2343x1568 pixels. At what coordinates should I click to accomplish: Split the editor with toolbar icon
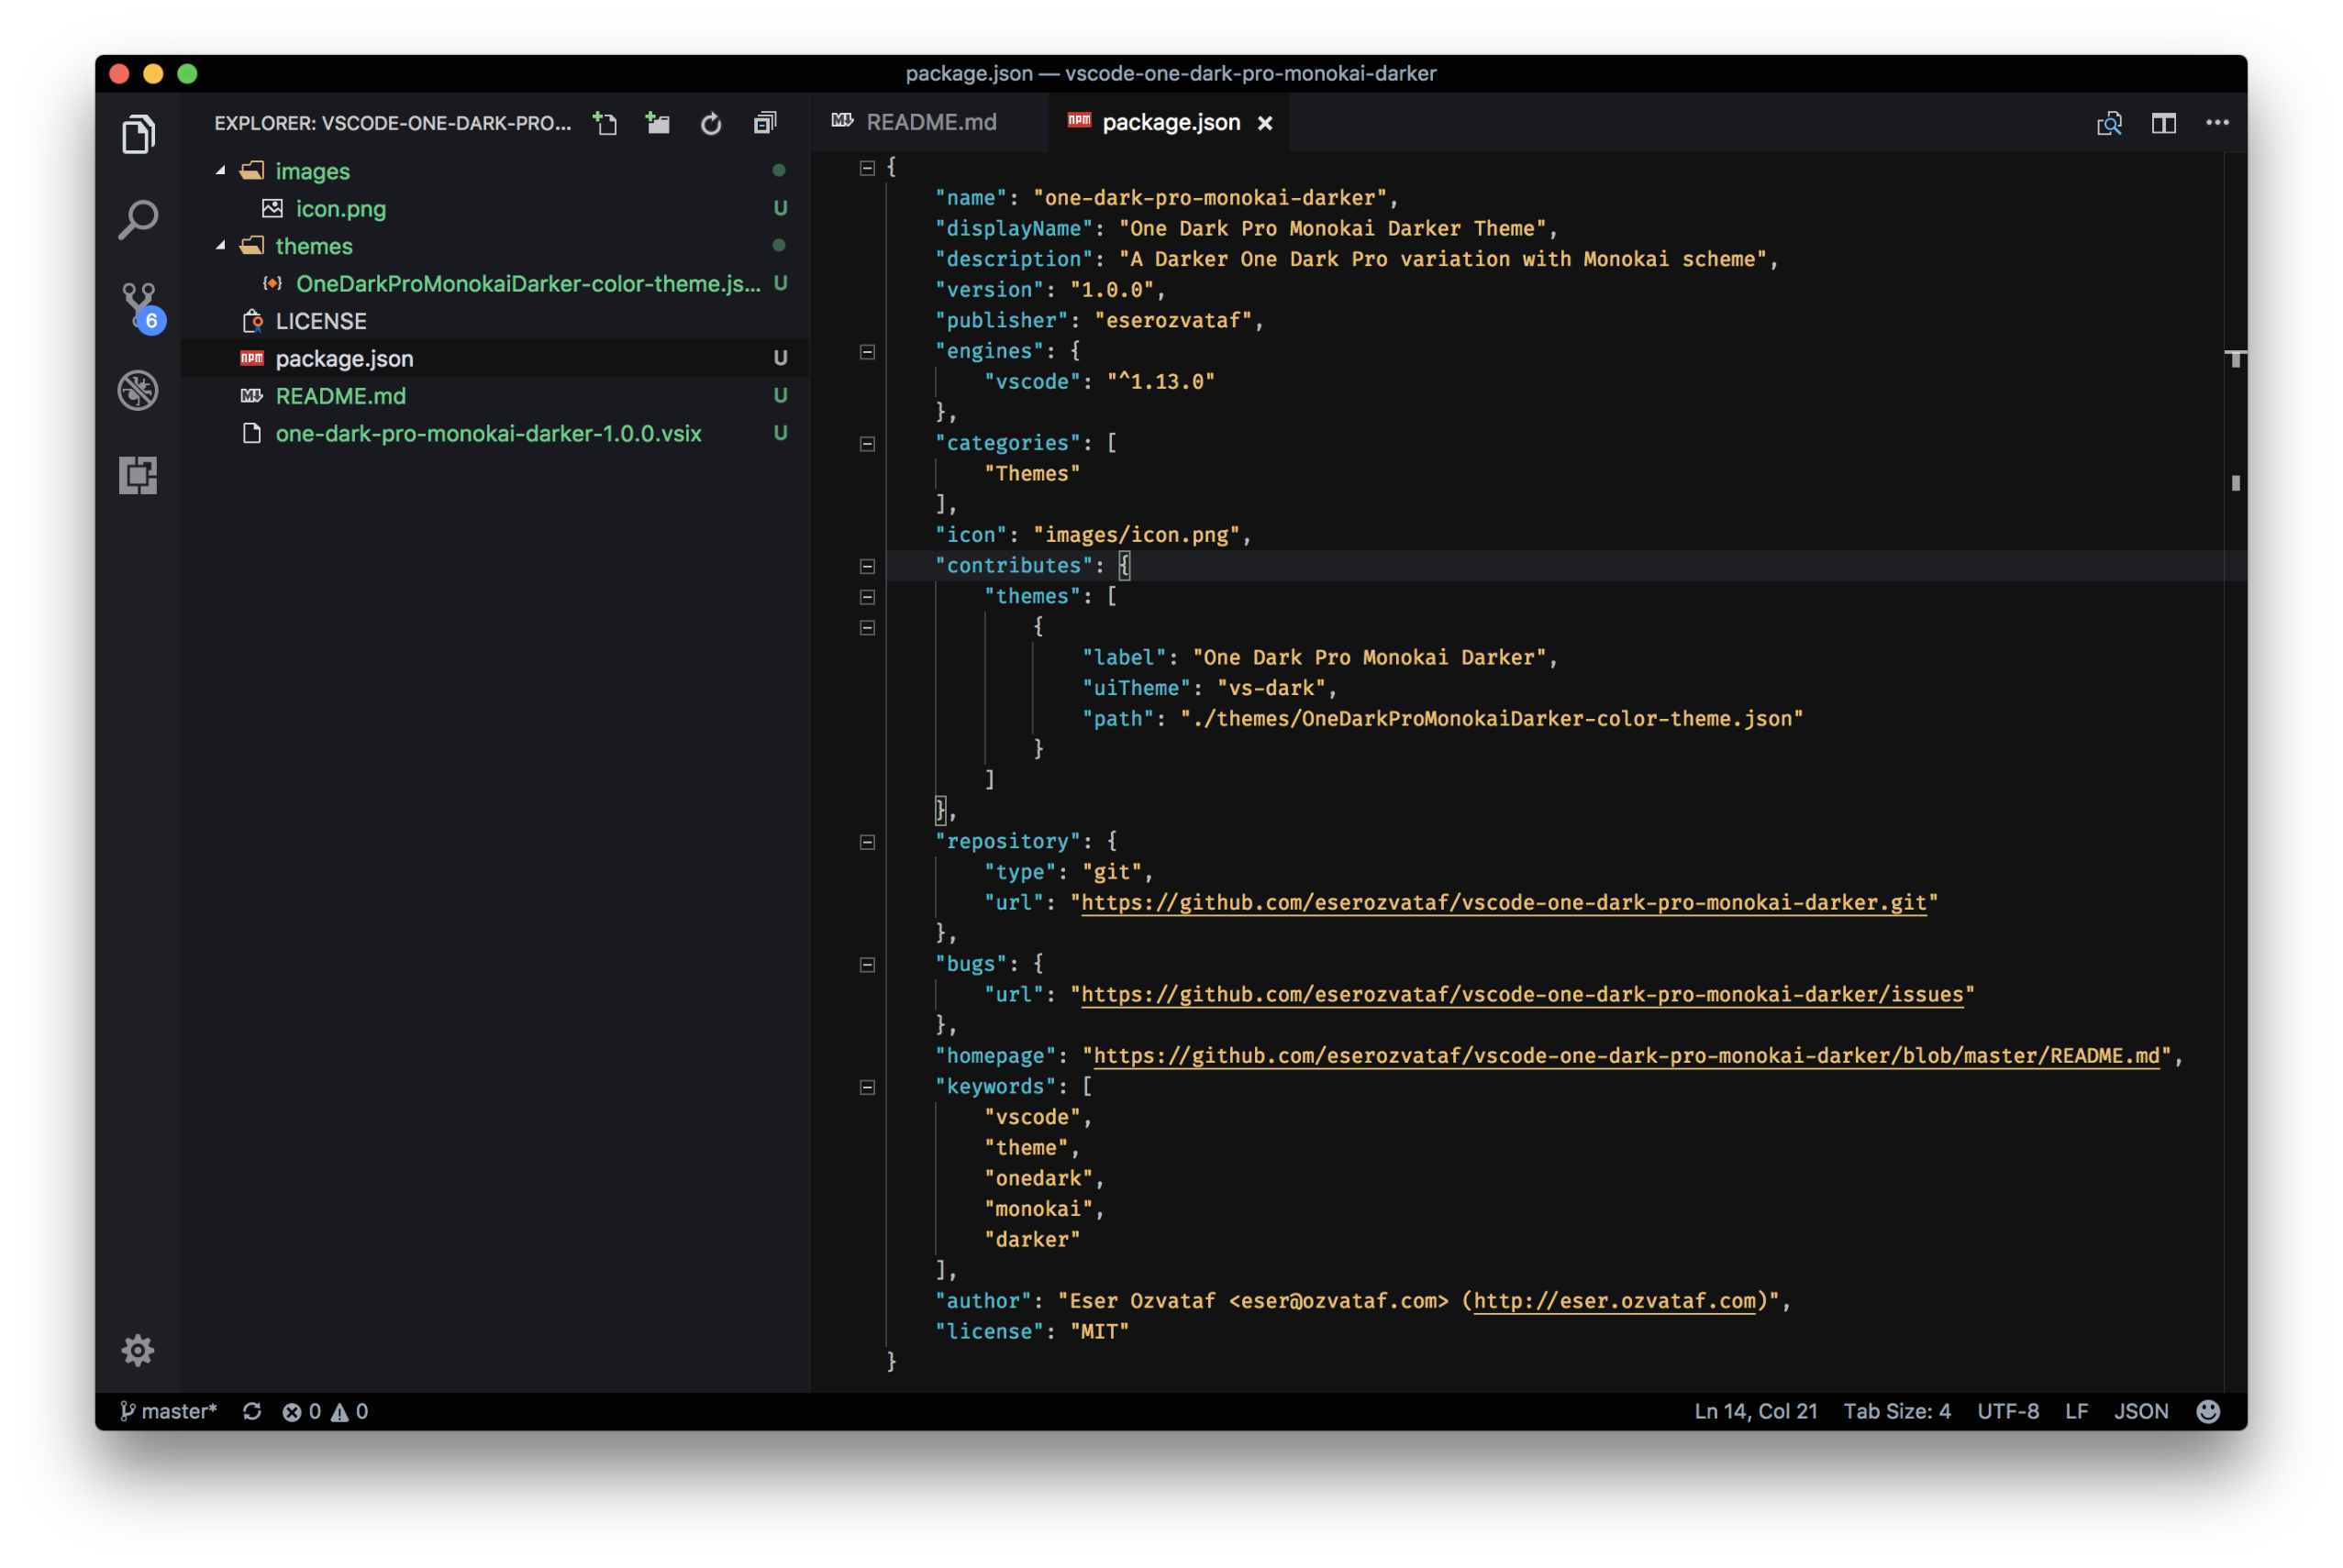tap(2164, 123)
